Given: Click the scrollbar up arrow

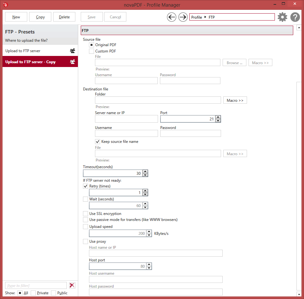Looking at the screenshot, I should 299,28.
